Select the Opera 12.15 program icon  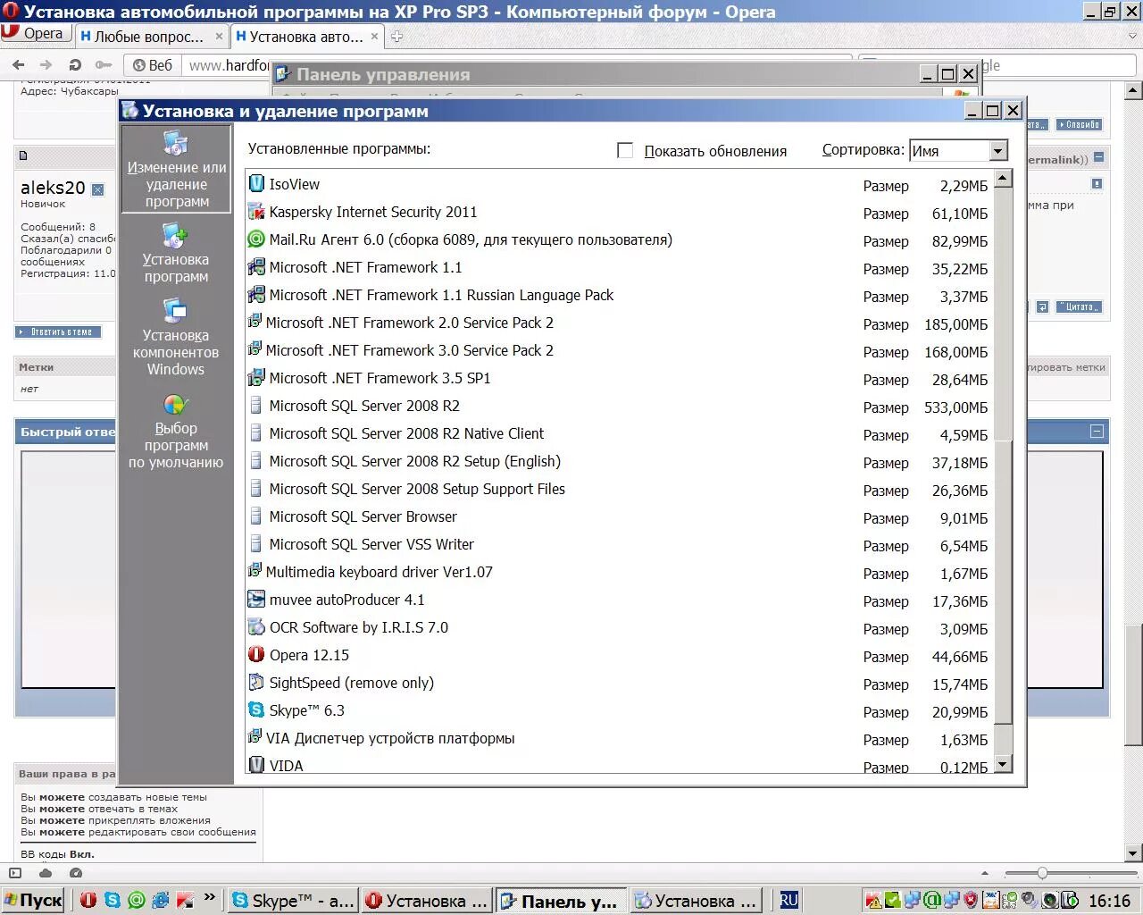coord(256,655)
